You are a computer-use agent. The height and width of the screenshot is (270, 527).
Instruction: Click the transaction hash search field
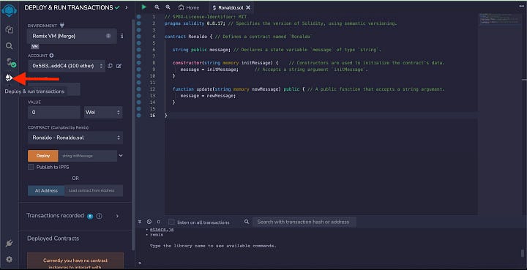point(304,222)
